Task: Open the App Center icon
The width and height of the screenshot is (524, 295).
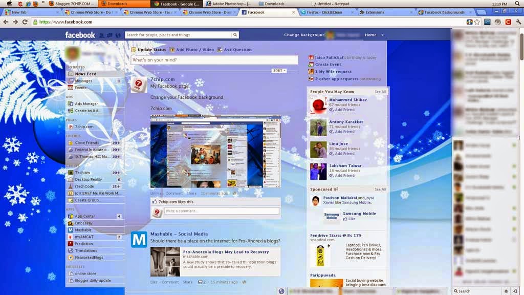Action: click(x=70, y=216)
